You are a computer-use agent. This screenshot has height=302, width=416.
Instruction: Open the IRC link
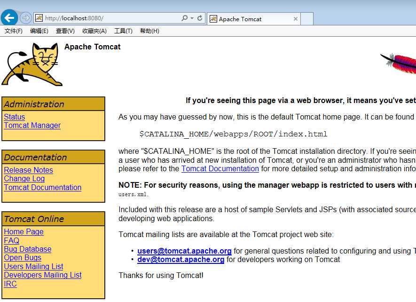[x=10, y=284]
